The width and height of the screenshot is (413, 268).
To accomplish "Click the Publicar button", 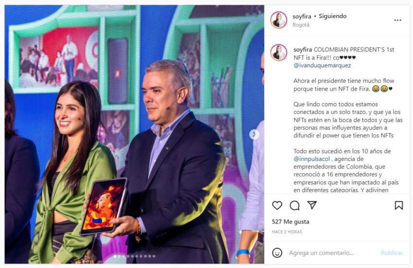I will (392, 253).
